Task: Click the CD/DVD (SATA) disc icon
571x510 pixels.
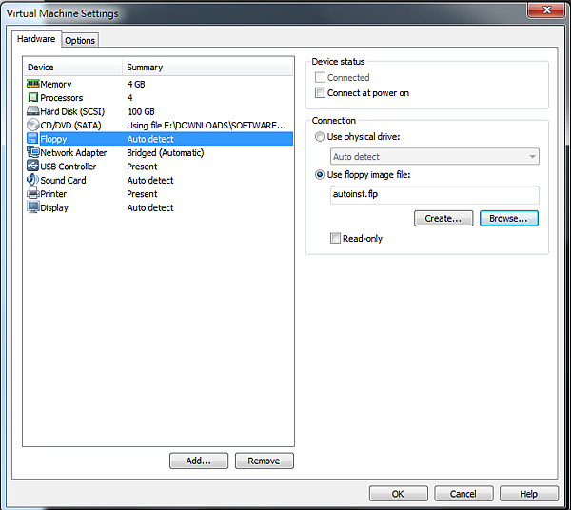Action: [32, 125]
